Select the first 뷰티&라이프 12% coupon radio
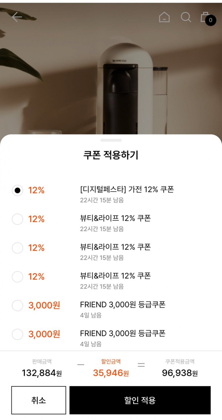 coord(18,219)
